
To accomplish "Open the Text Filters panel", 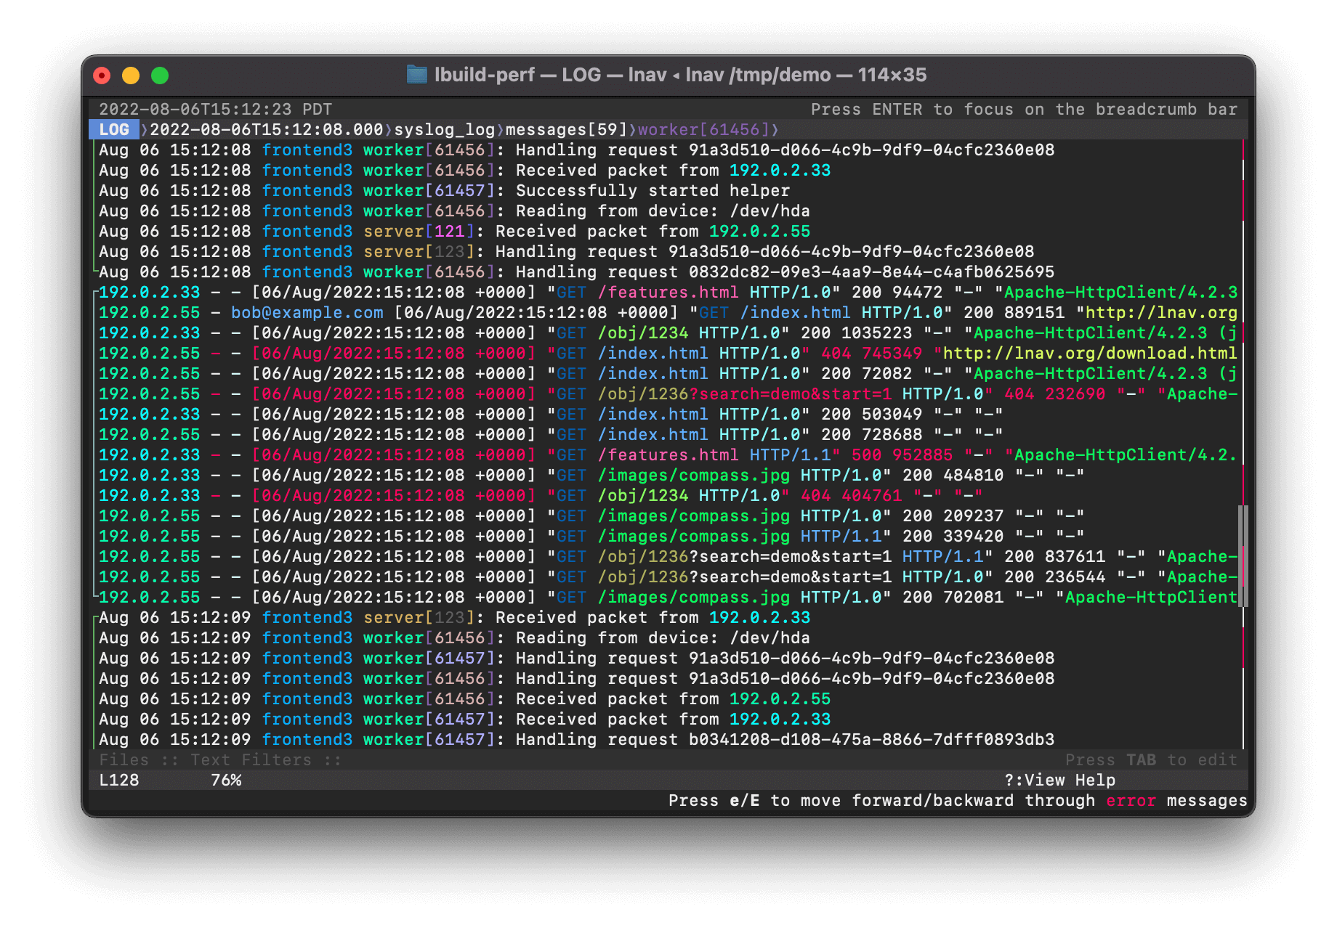I will [x=251, y=760].
